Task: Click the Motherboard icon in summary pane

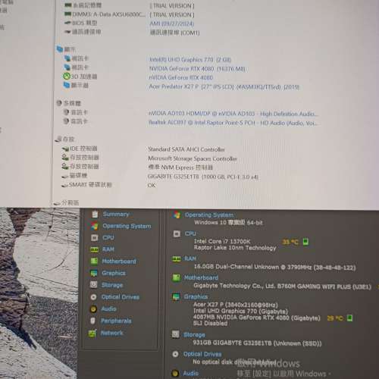Action: point(176,277)
